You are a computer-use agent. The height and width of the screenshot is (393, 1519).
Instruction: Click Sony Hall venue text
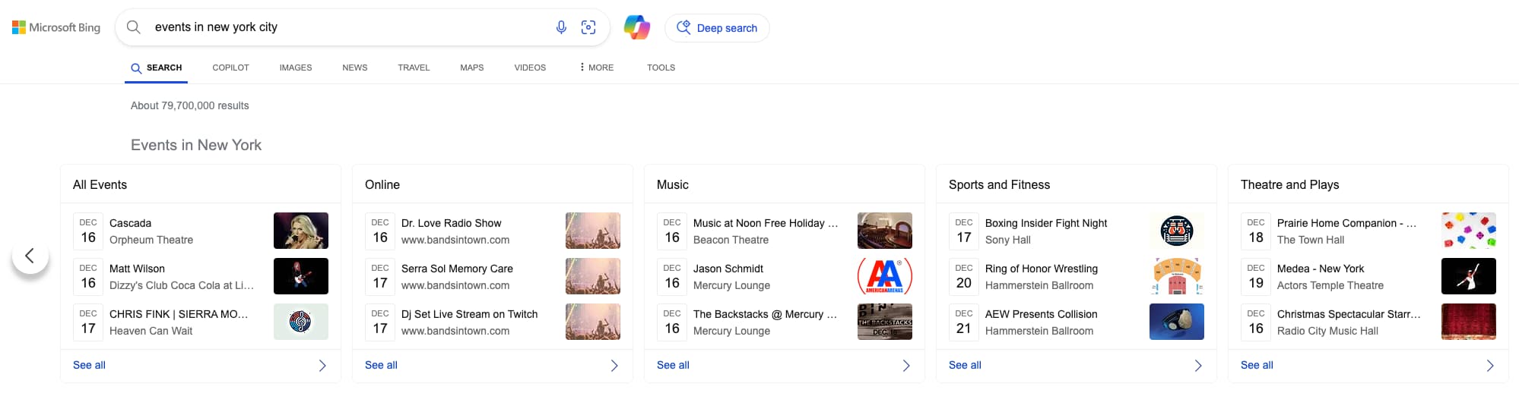point(1007,240)
